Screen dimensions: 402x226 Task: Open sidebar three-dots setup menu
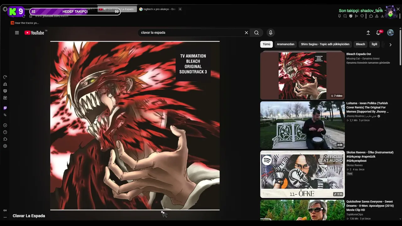coord(5,217)
